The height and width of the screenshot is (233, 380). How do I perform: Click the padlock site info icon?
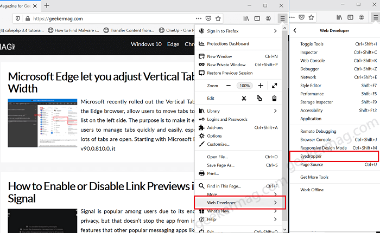28,18
